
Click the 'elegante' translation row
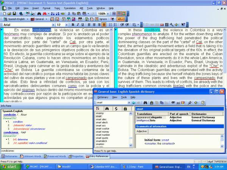(179, 117)
